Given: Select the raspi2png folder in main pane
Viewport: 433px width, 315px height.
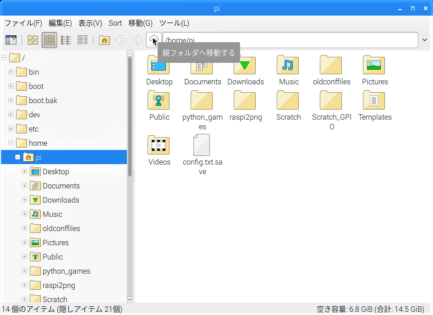Looking at the screenshot, I should 245,100.
